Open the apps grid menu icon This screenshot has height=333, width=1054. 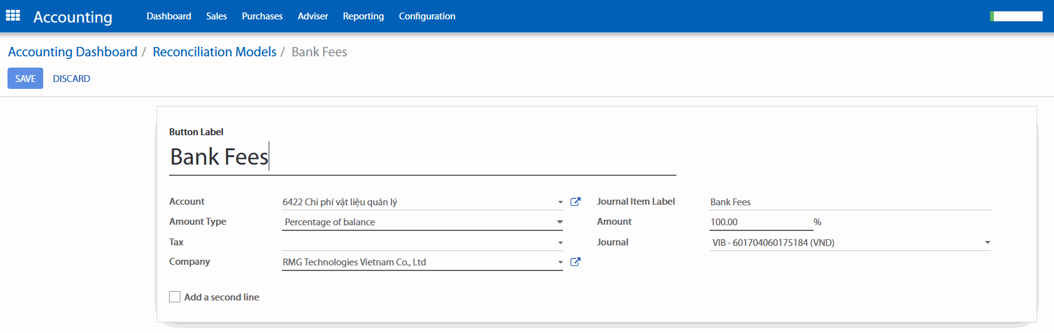(13, 16)
